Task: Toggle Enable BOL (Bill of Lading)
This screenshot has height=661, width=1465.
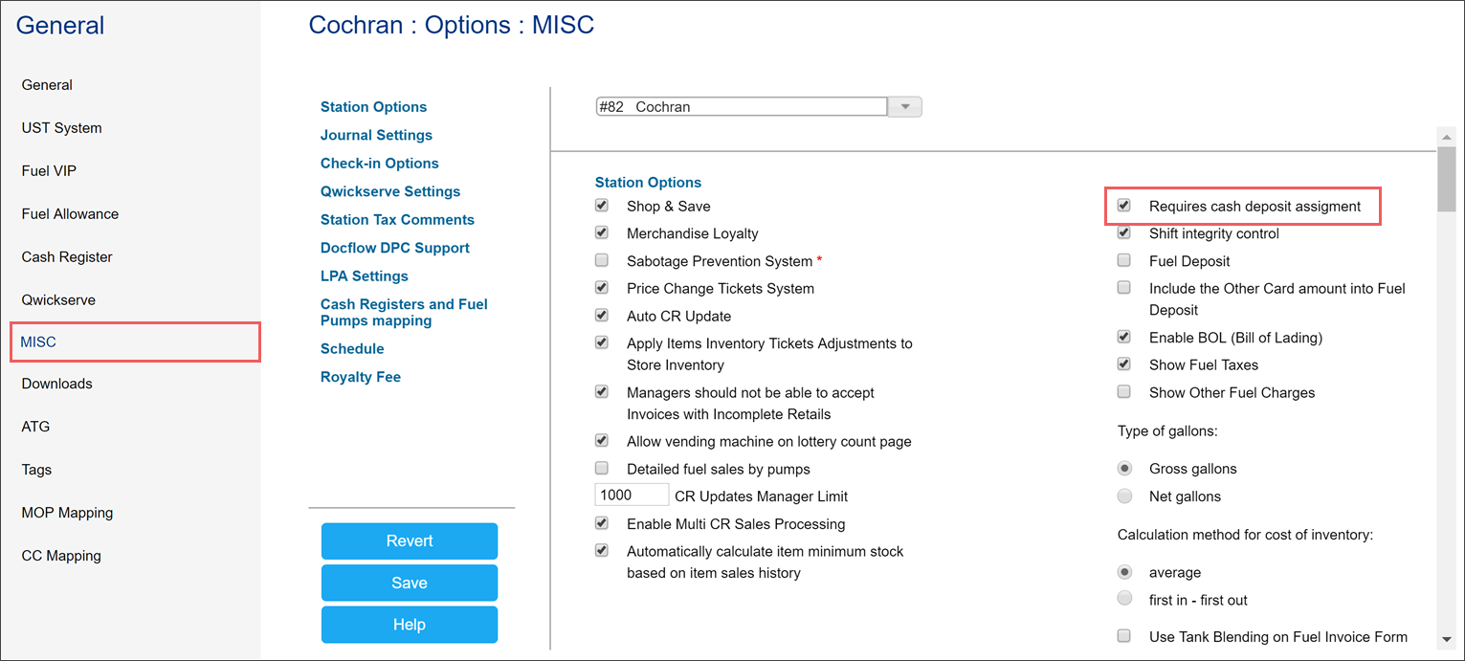Action: point(1124,337)
